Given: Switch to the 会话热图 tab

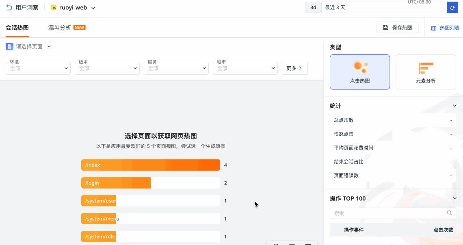Looking at the screenshot, I should tap(17, 28).
